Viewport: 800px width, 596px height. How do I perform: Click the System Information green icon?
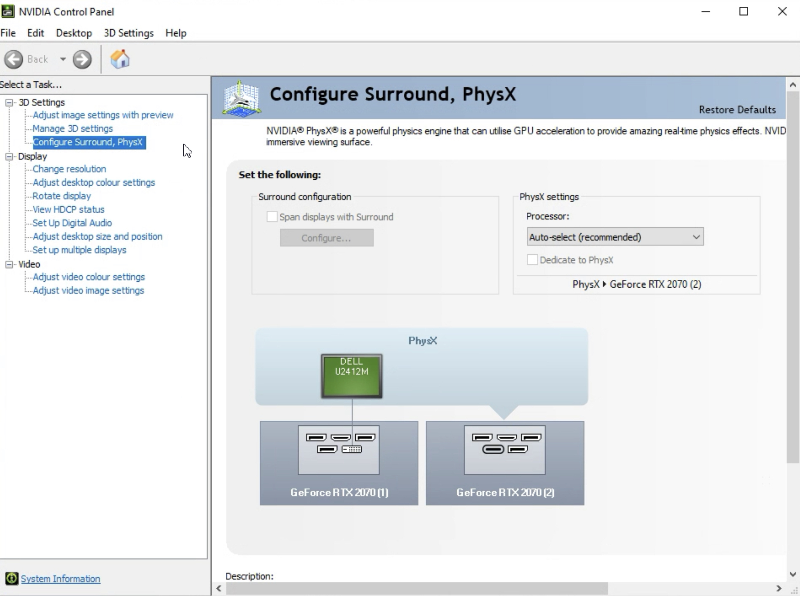click(11, 578)
